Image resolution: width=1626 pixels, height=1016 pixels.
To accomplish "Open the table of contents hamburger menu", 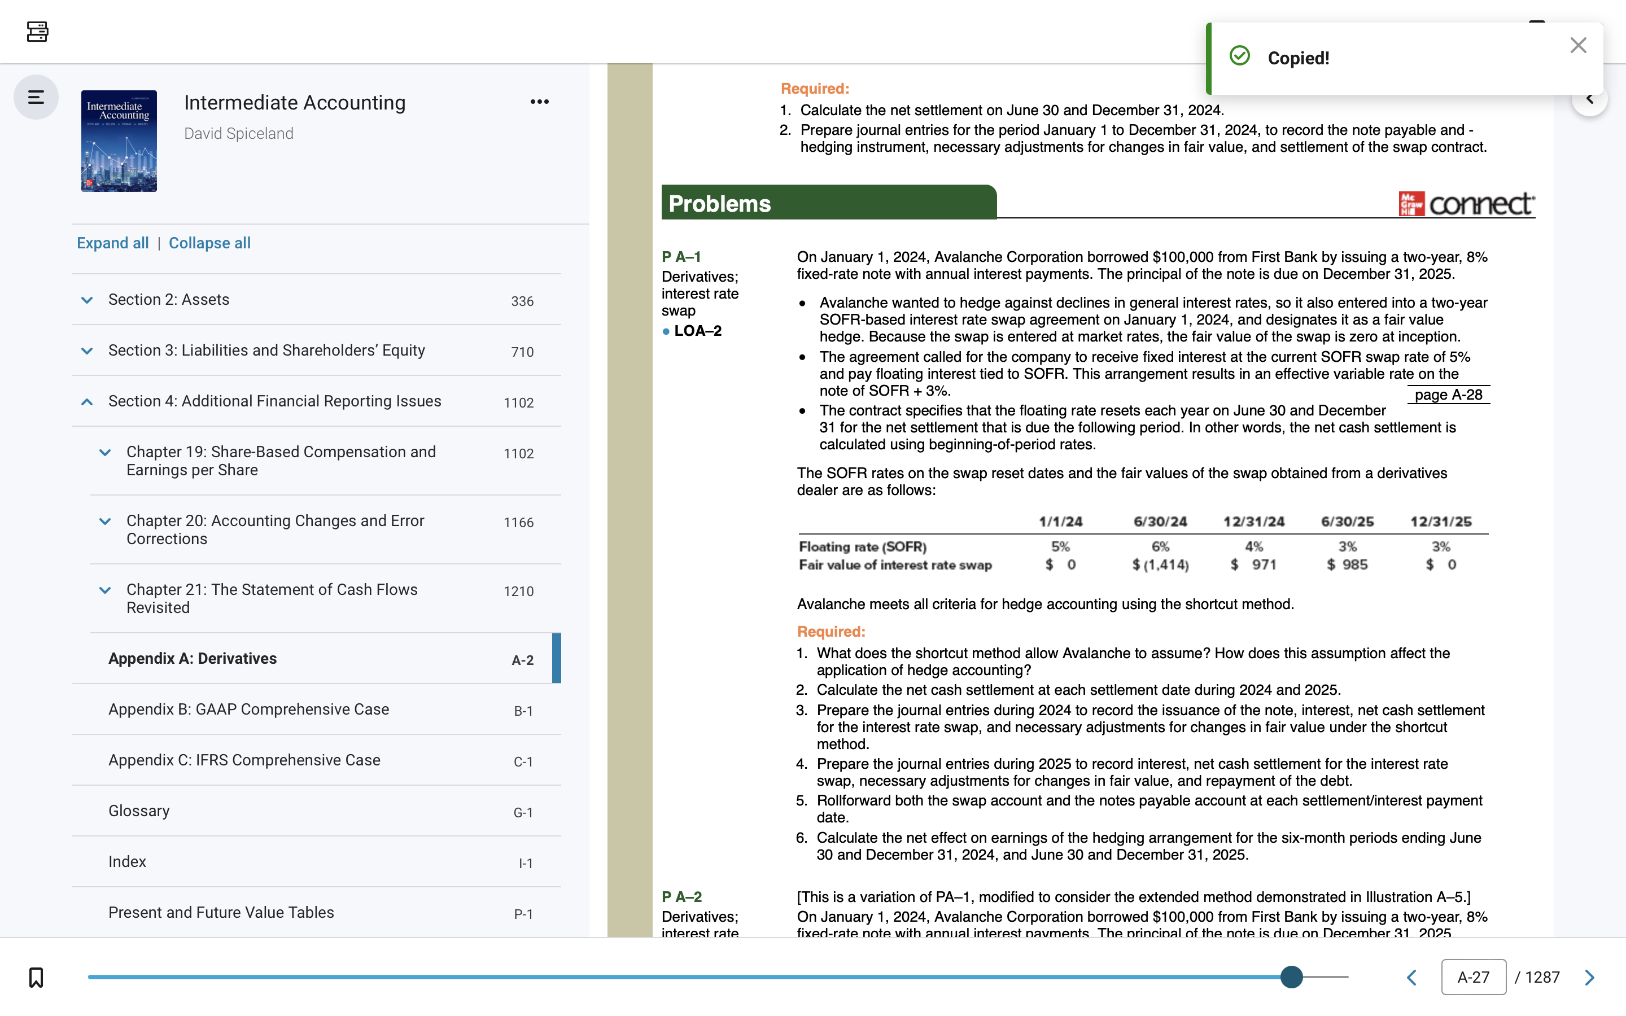I will [x=36, y=97].
